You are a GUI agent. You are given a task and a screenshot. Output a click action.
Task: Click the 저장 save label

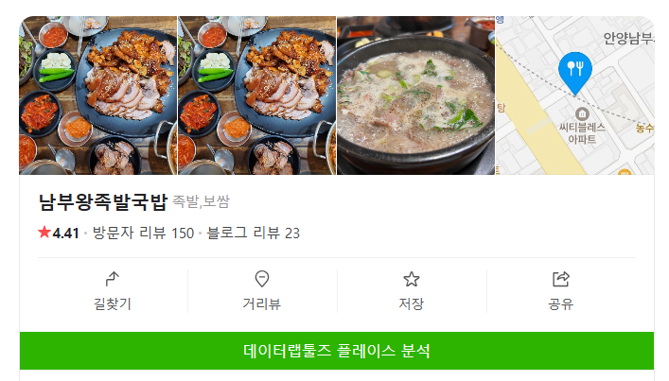(412, 303)
